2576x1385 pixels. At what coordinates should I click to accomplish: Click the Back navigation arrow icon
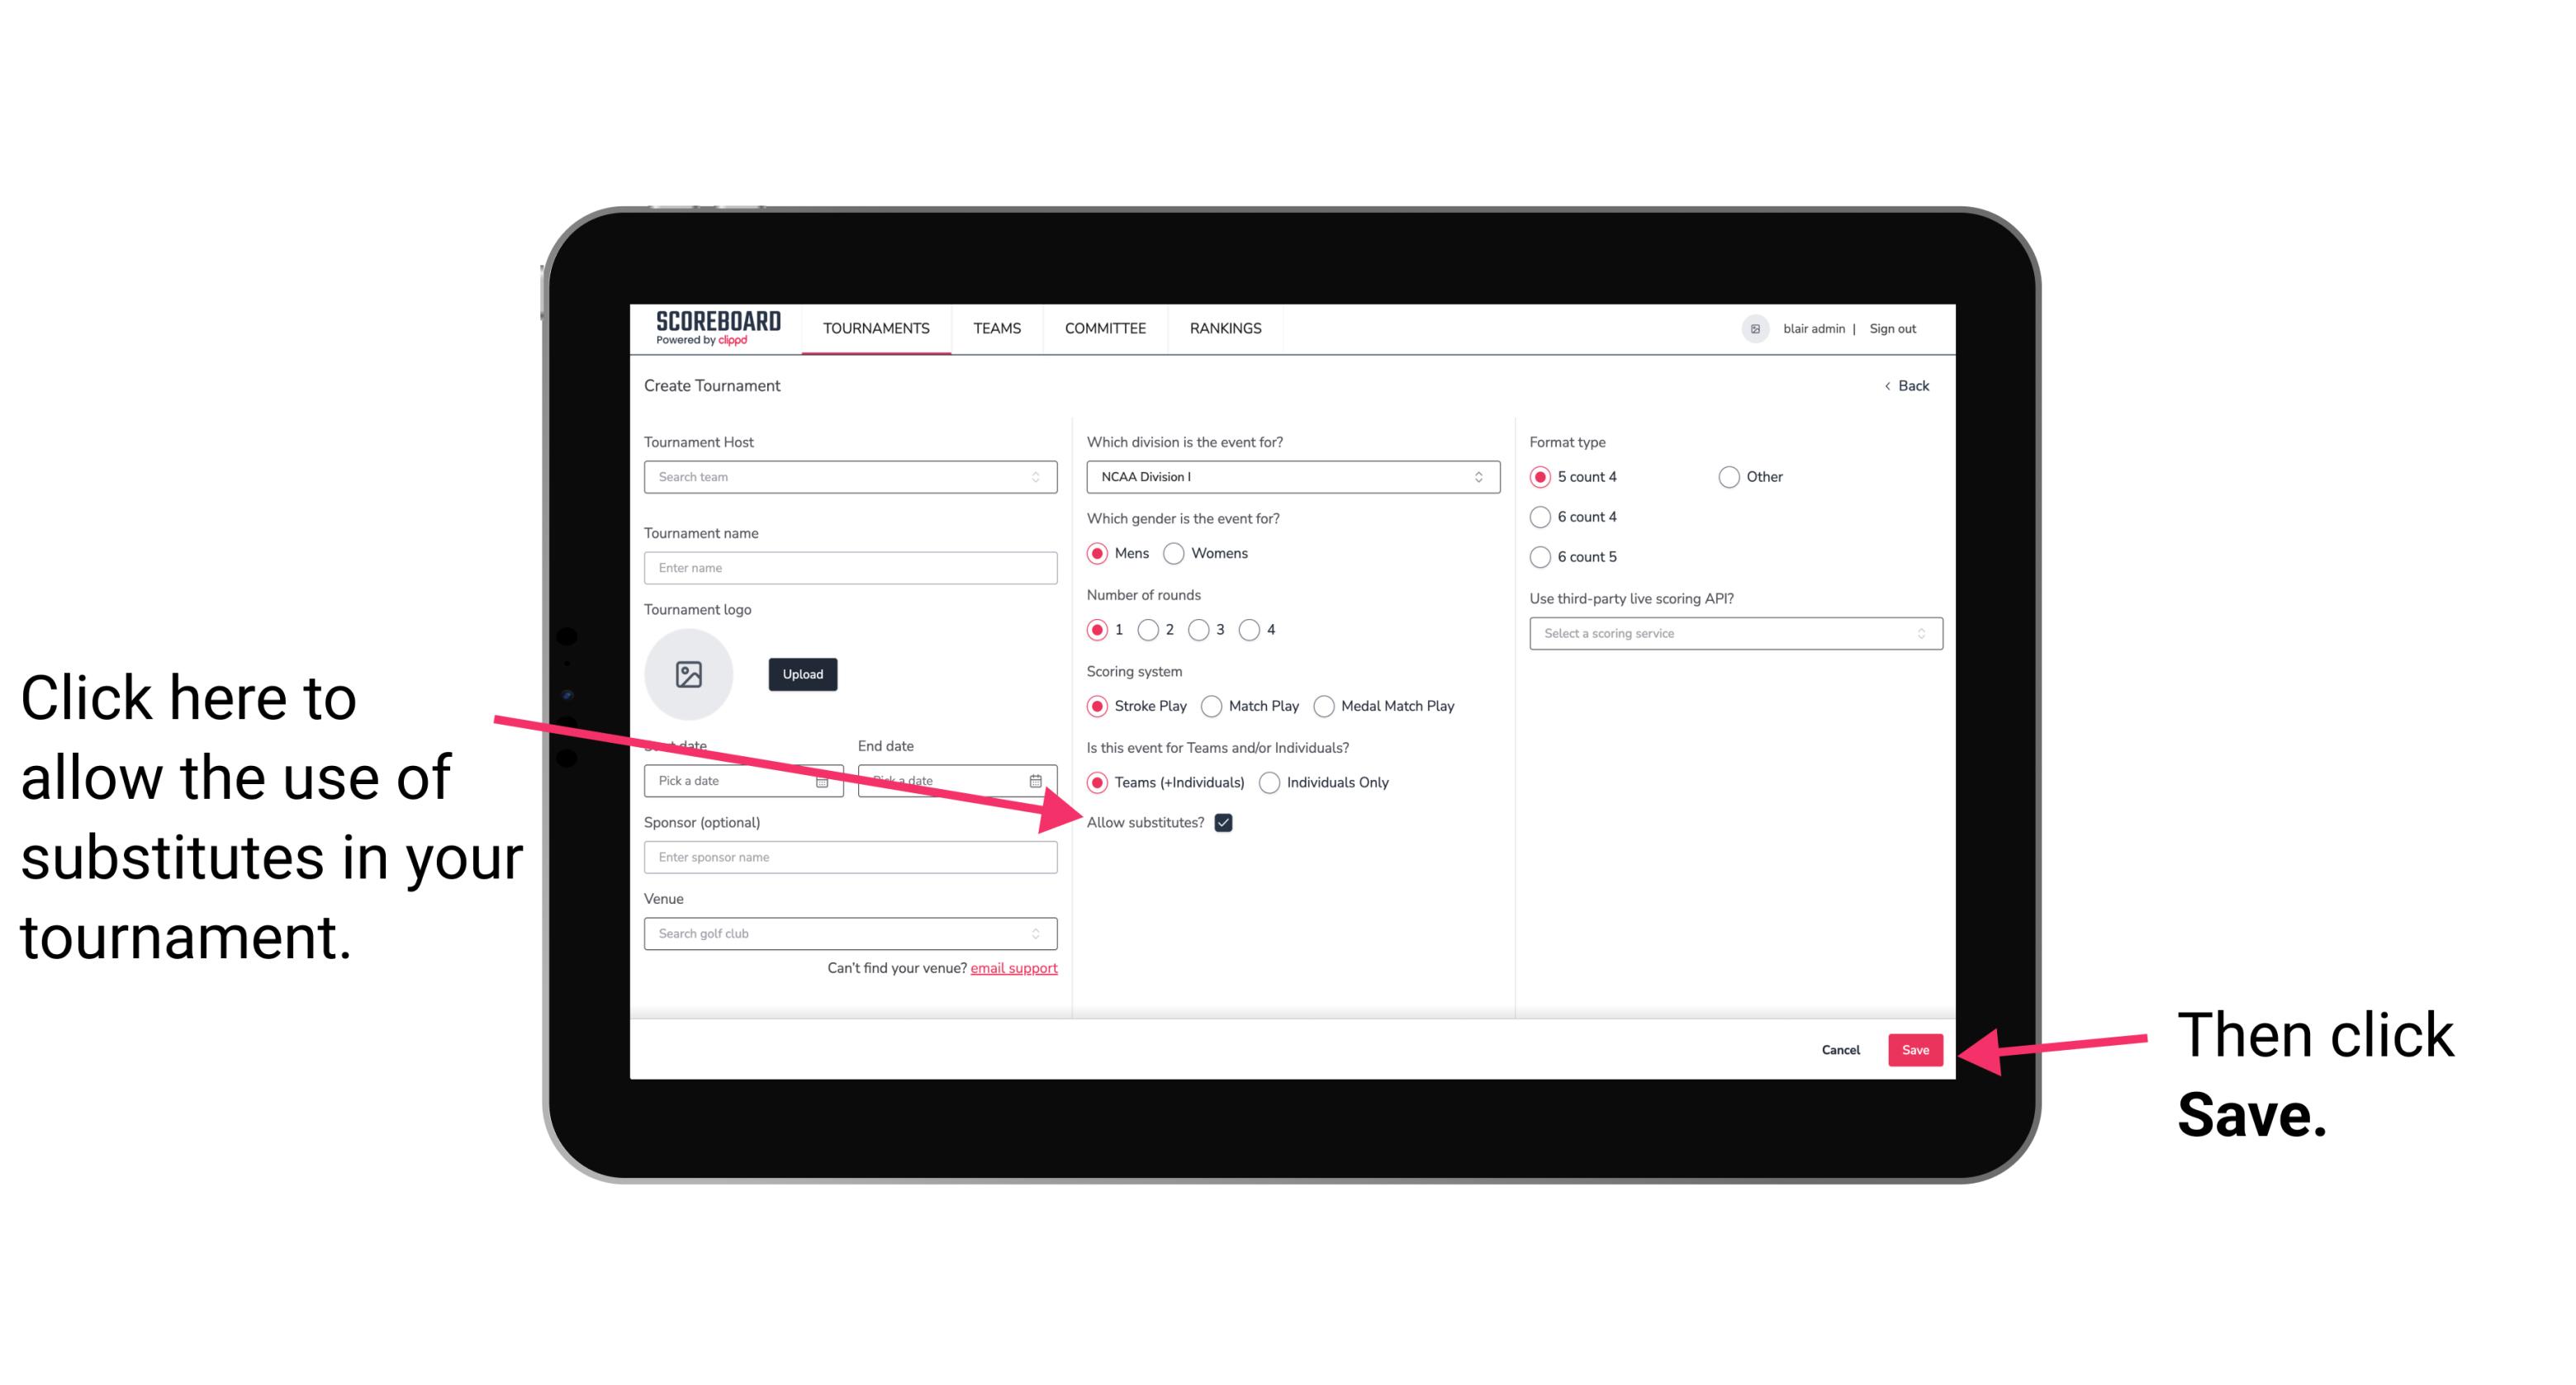tap(1889, 385)
